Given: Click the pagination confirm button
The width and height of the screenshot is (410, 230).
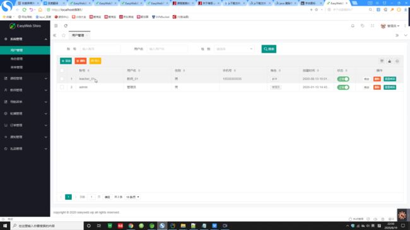Looking at the screenshot, I should click(x=107, y=197).
